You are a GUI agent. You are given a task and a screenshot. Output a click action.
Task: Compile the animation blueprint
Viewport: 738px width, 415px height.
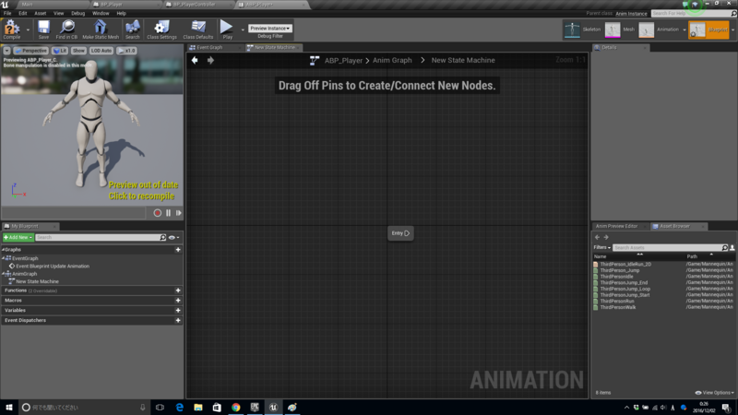[12, 30]
